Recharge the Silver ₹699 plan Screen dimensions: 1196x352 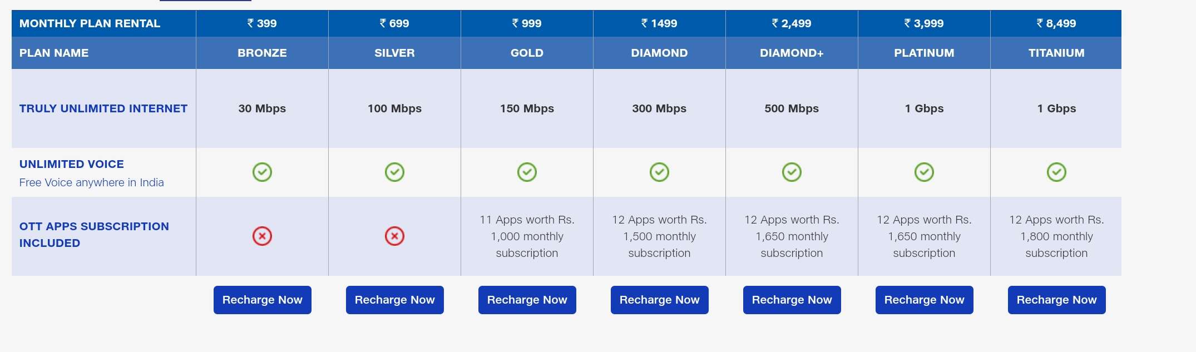click(394, 300)
